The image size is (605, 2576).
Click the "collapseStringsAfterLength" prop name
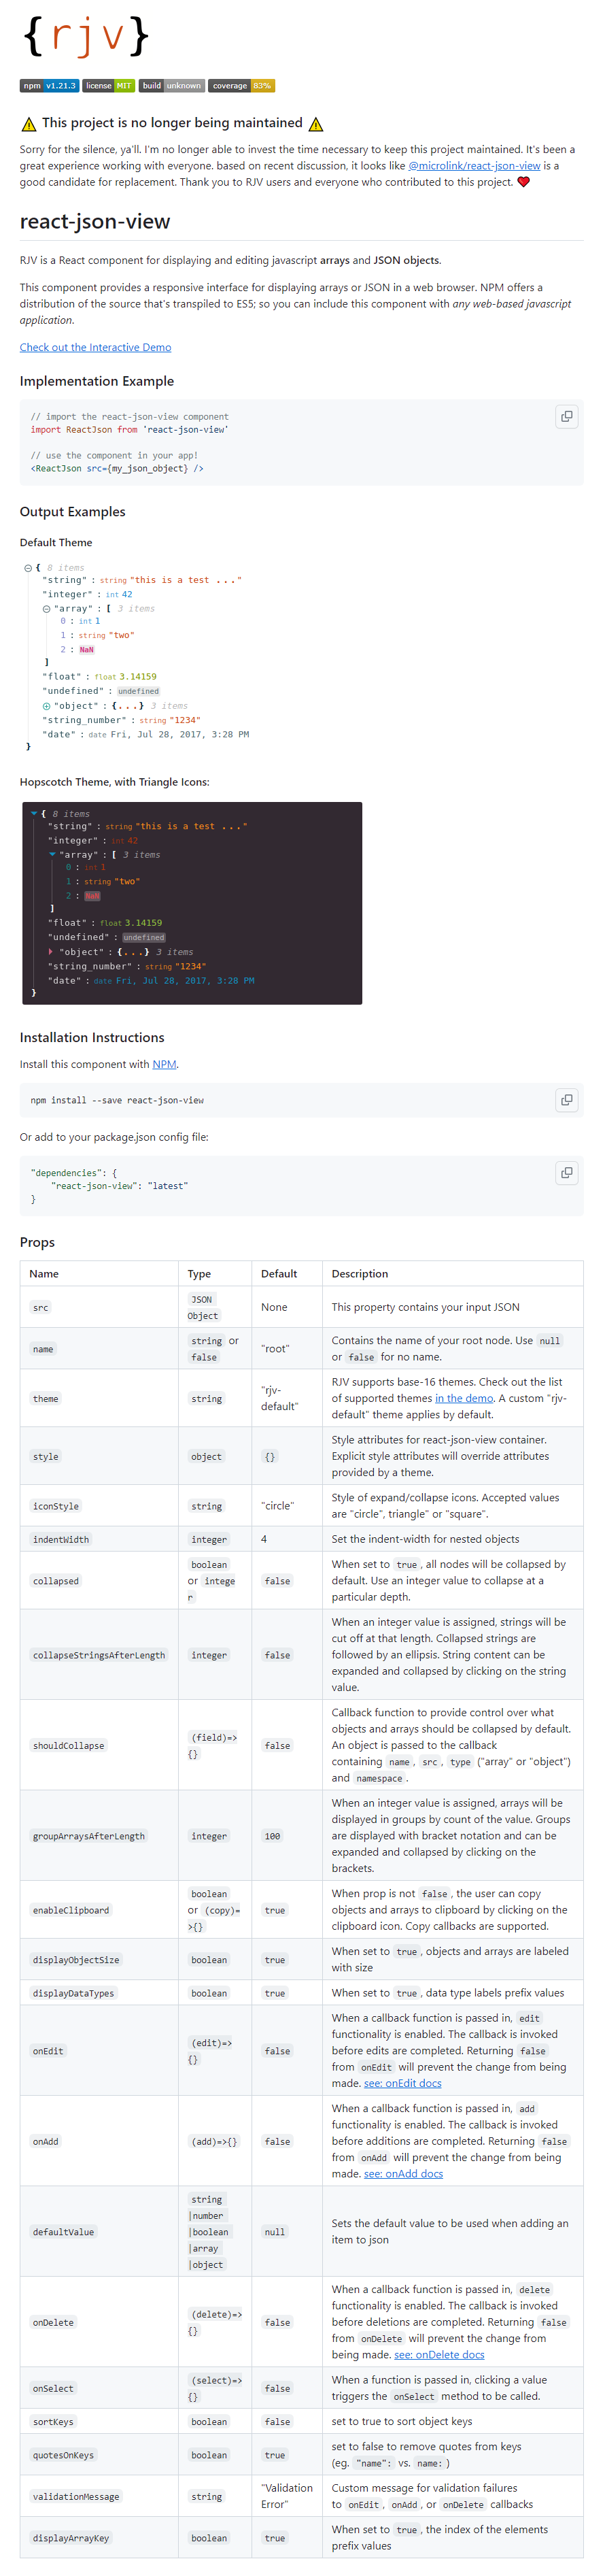tap(99, 1655)
